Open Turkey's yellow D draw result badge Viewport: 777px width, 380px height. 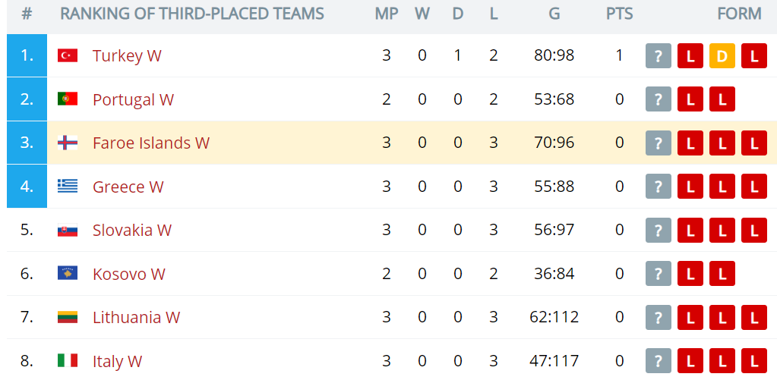[x=722, y=56]
